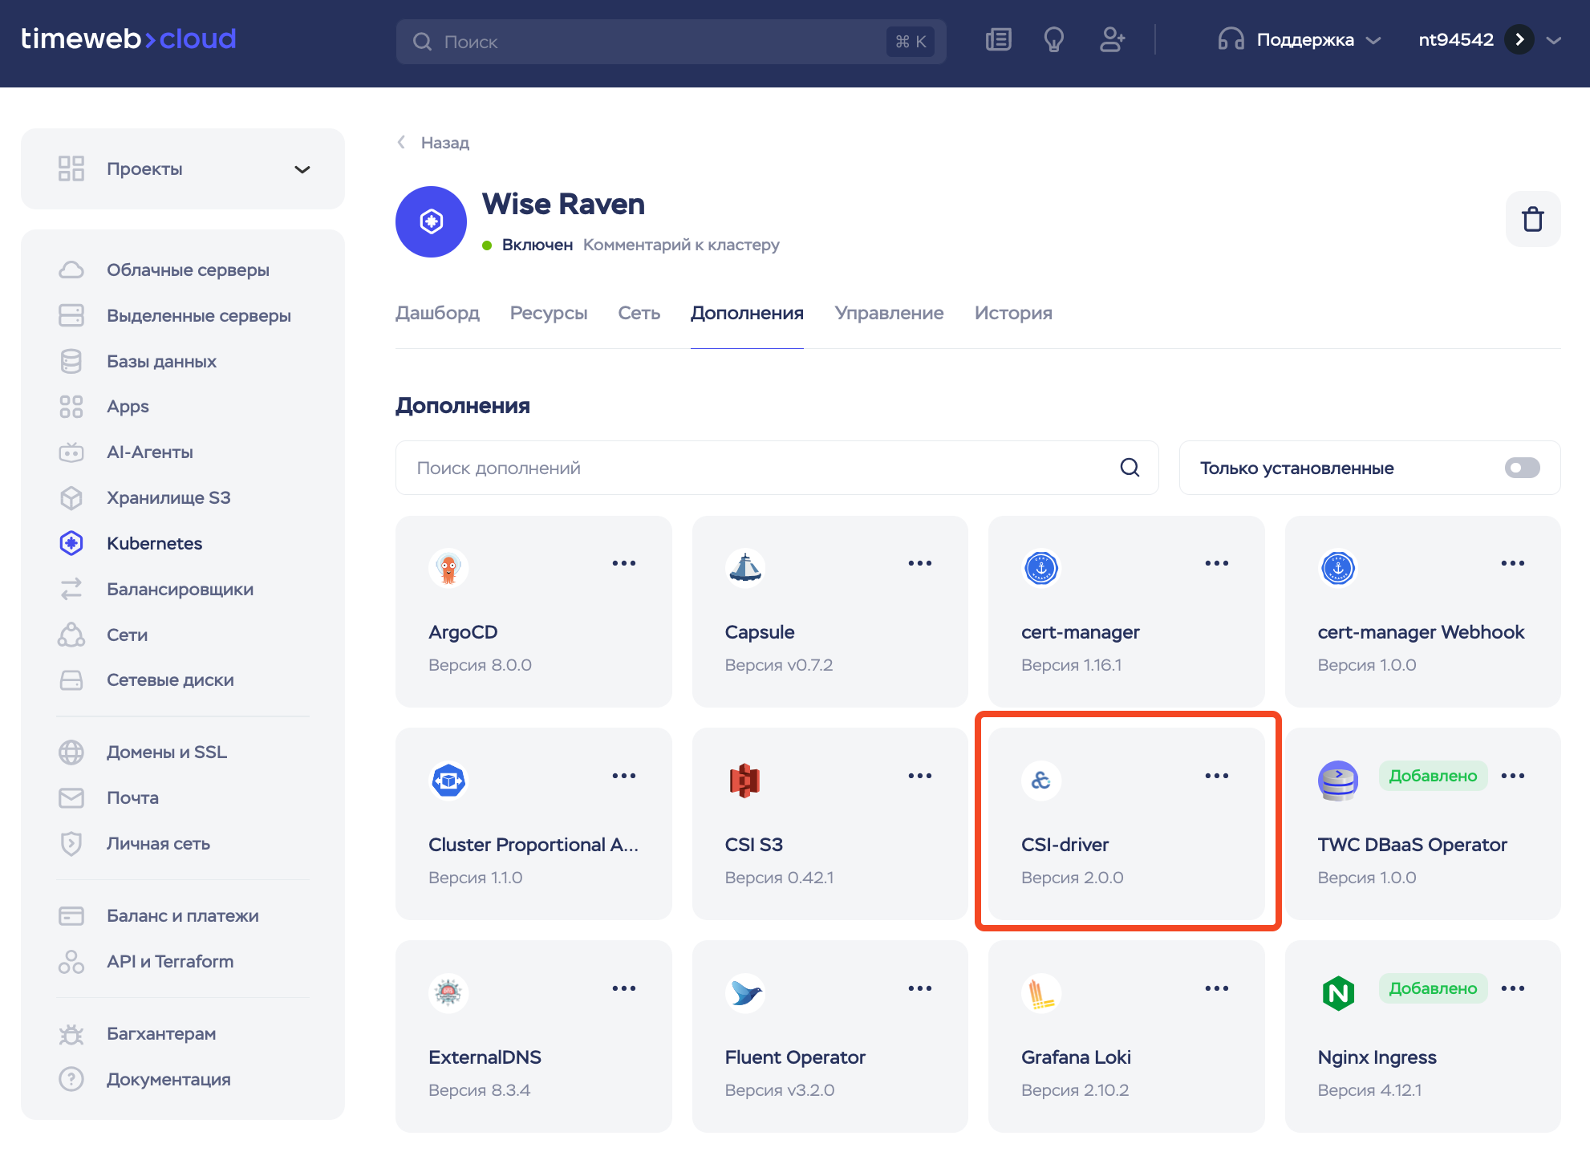Open the ArgoCD three-dot menu

pyautogui.click(x=623, y=563)
